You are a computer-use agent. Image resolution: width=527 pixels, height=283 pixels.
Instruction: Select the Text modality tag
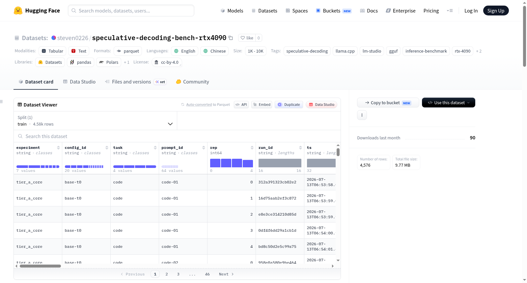[x=79, y=51]
